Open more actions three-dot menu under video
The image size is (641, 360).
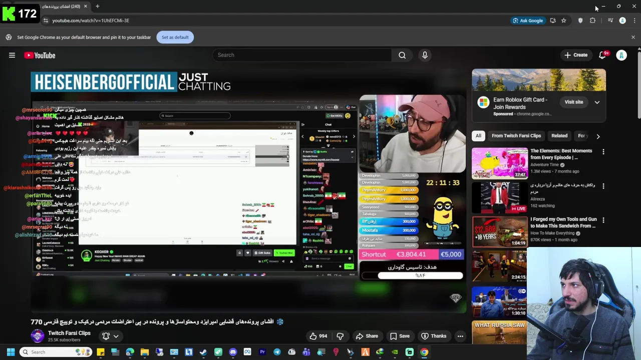coord(460,336)
